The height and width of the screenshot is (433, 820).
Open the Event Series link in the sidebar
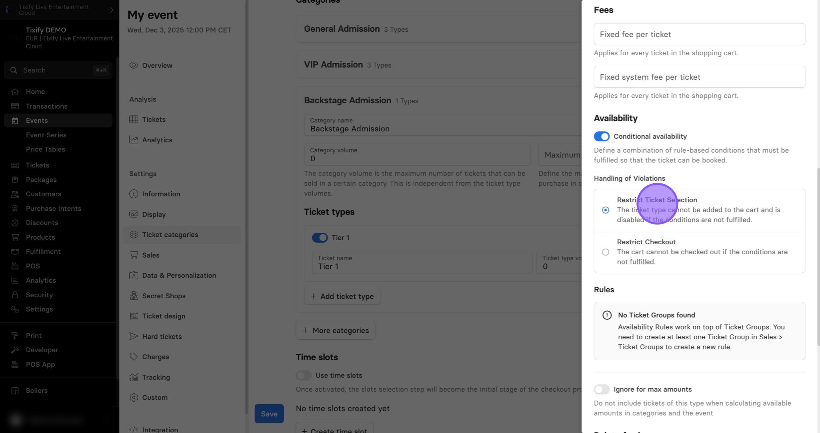[46, 135]
